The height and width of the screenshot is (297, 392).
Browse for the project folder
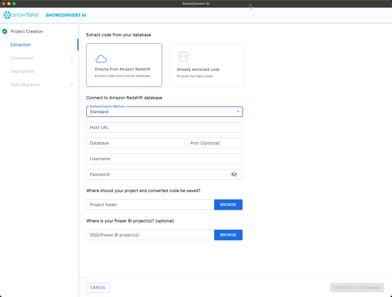point(228,205)
